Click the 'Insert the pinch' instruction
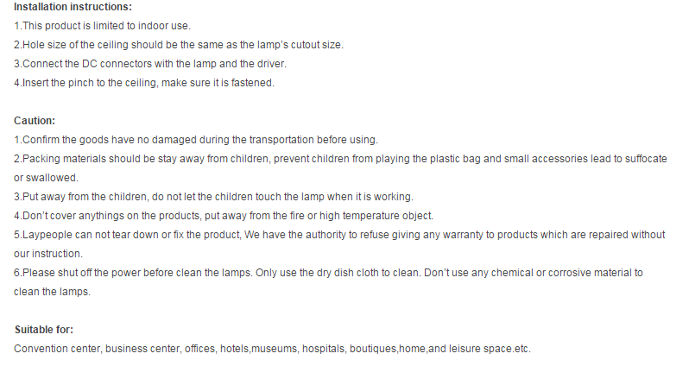 pos(144,83)
